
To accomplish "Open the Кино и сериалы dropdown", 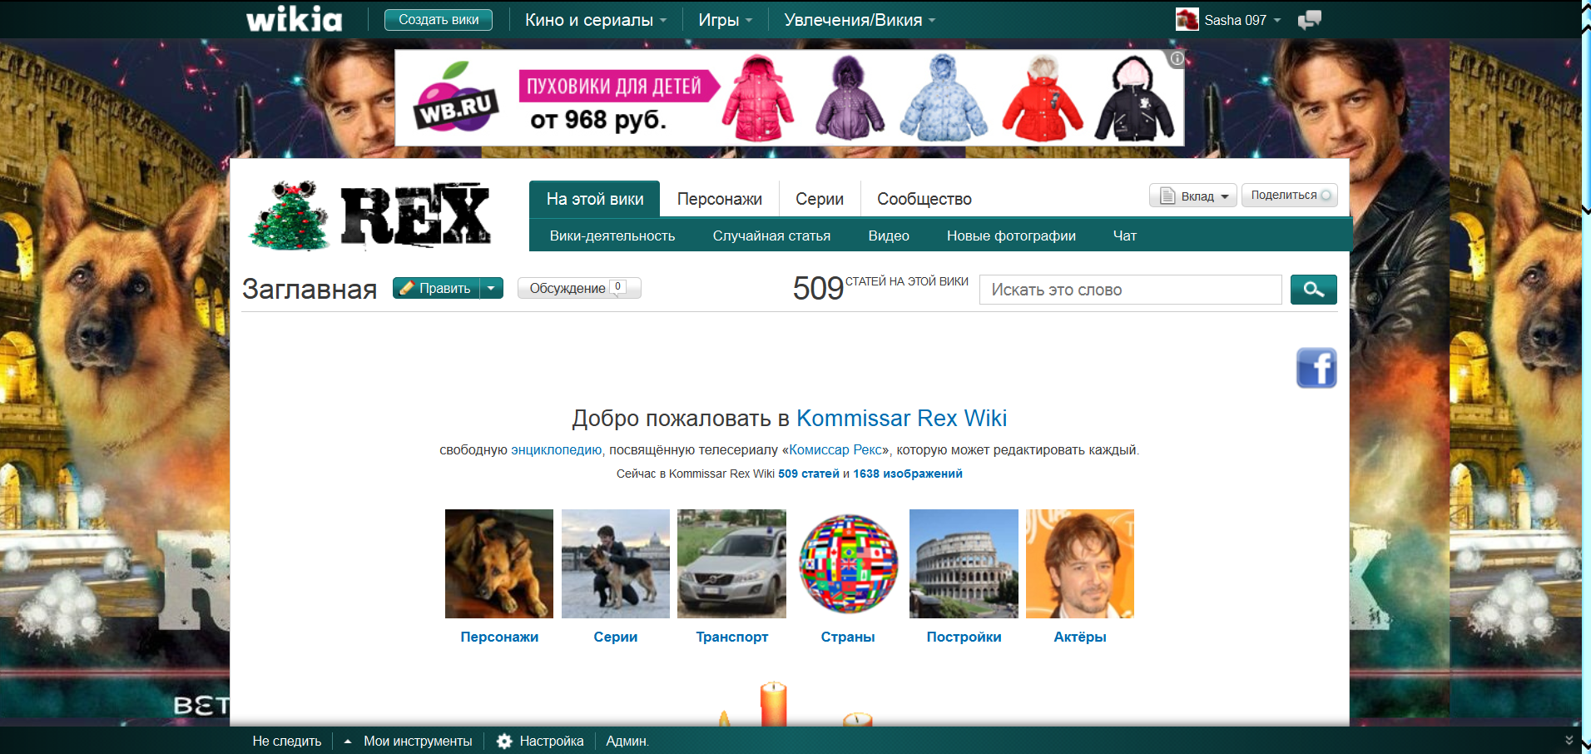I will coord(595,20).
